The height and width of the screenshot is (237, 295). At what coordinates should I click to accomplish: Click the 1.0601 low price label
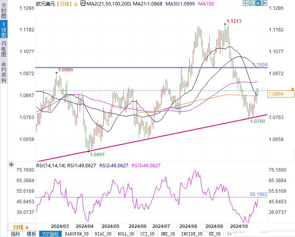[97, 155]
